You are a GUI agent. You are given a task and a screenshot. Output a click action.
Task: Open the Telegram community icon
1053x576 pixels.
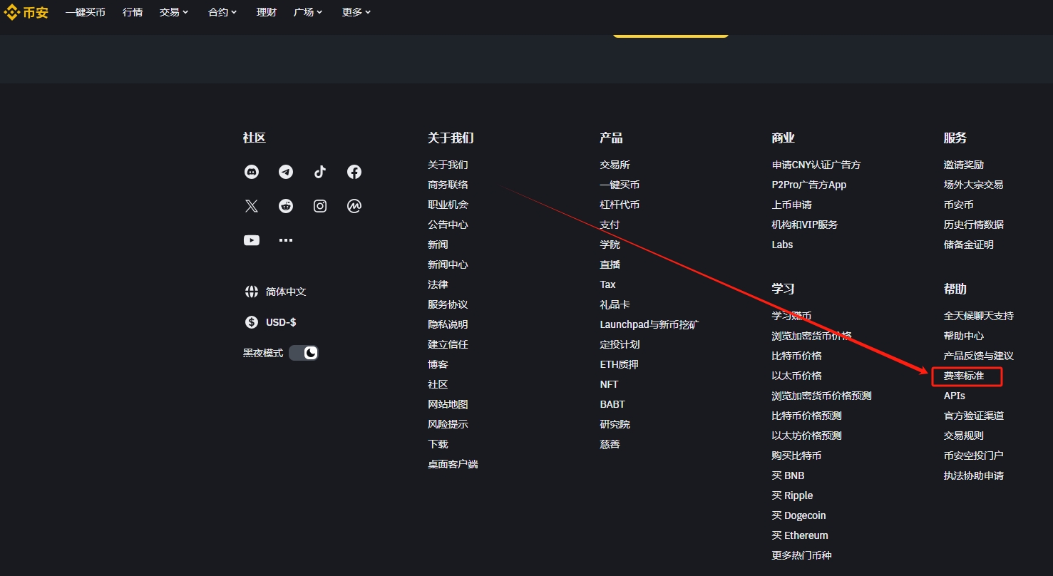click(x=286, y=172)
